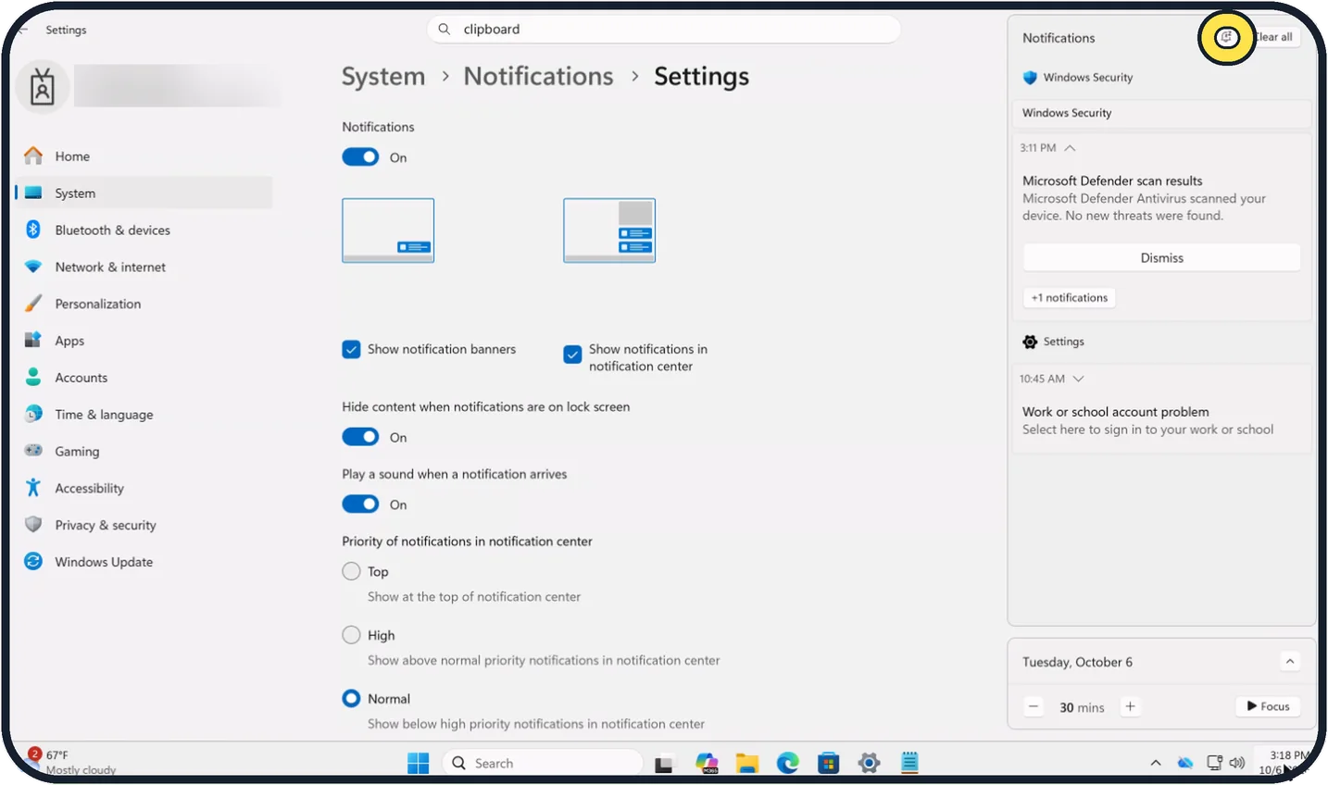Click the volume icon in system tray
This screenshot has width=1328, height=785.
1237,764
